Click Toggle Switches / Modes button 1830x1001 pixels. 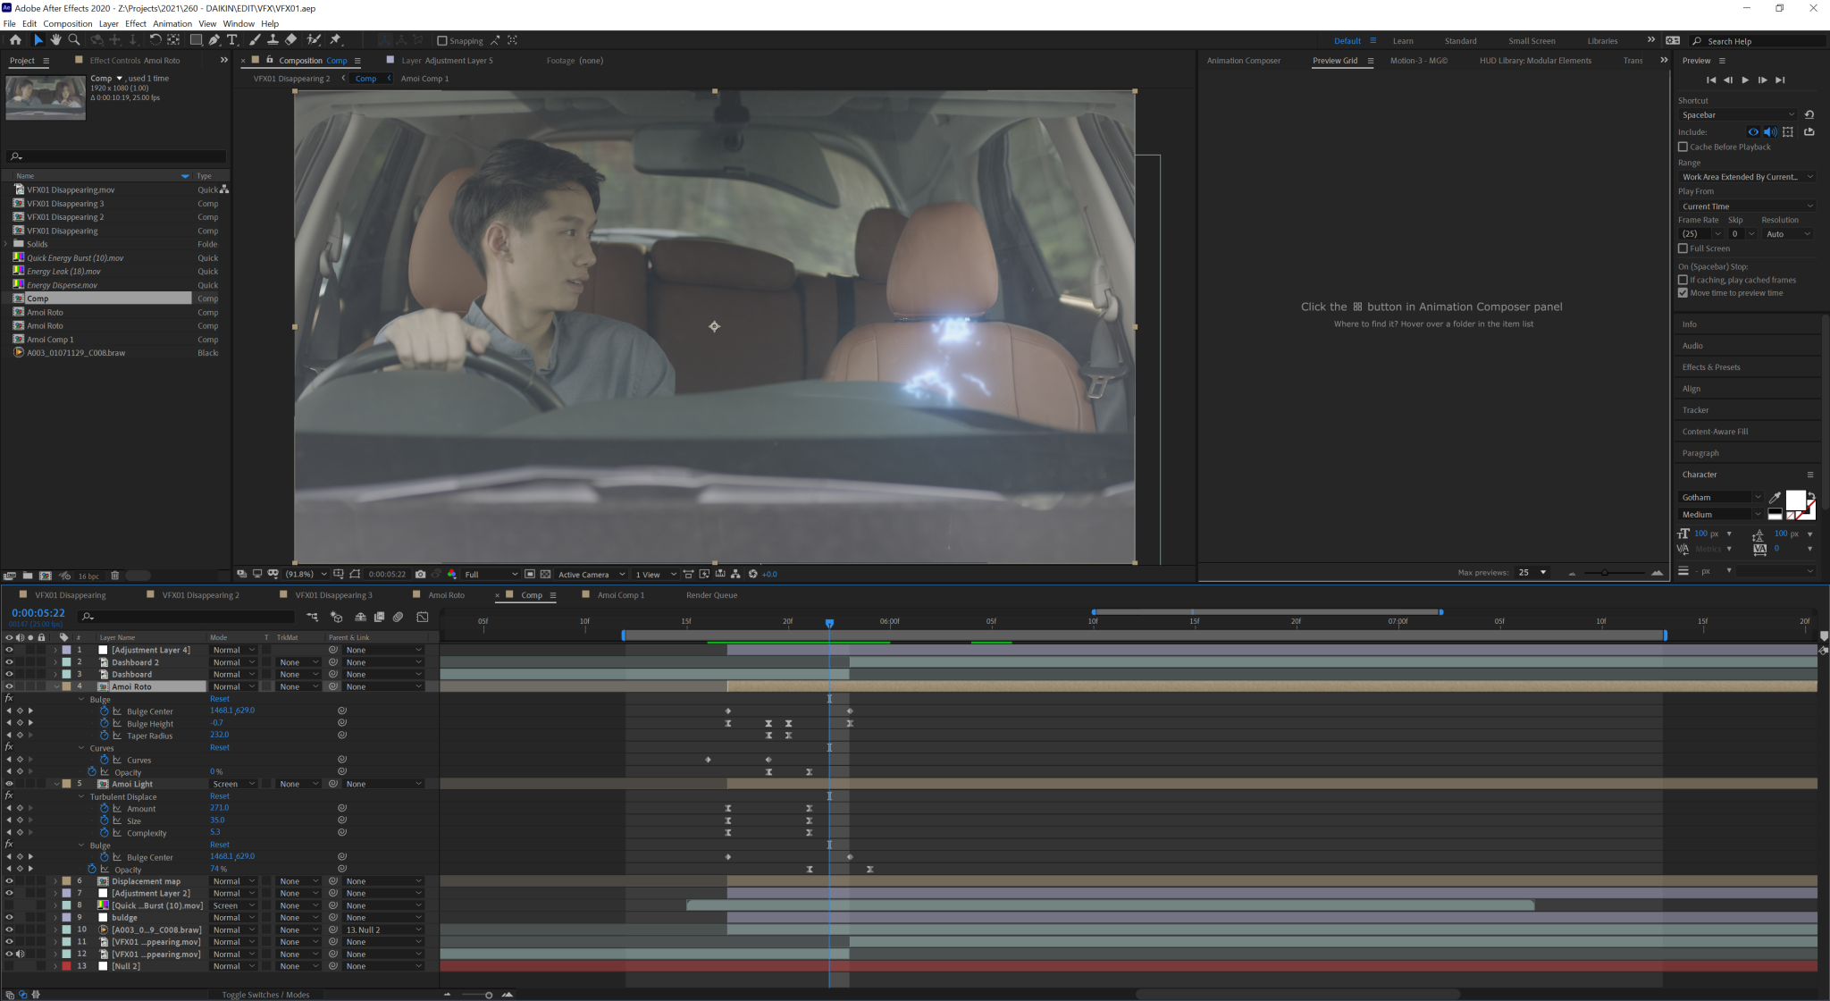point(265,994)
